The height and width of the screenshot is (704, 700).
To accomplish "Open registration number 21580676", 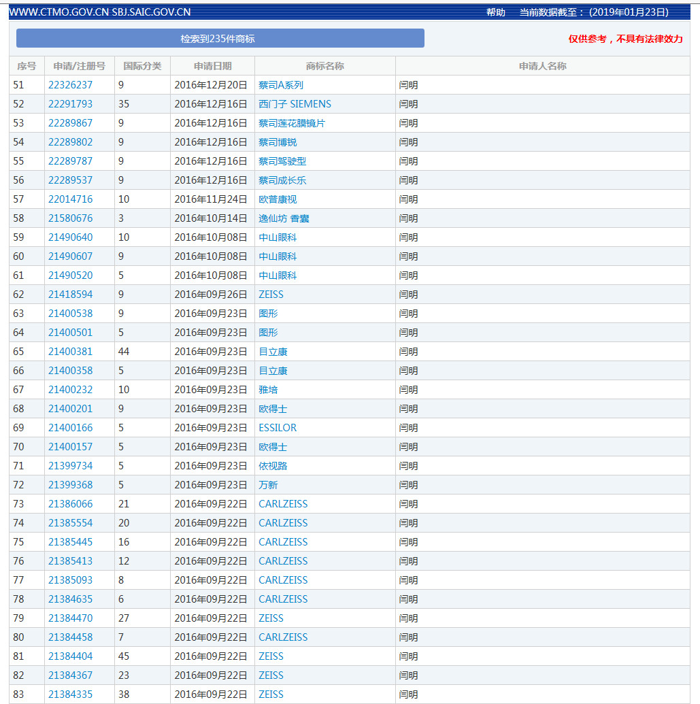I will [71, 218].
